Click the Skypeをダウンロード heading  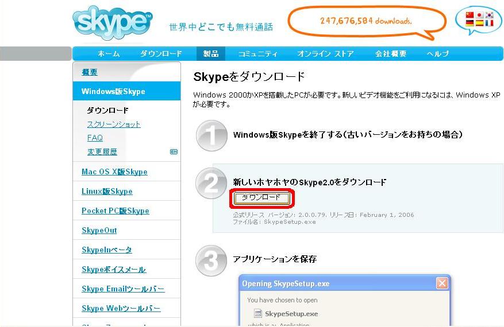249,77
